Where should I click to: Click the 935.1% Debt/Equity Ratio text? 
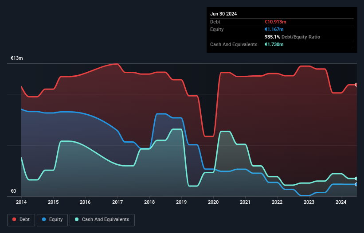tap(292, 37)
